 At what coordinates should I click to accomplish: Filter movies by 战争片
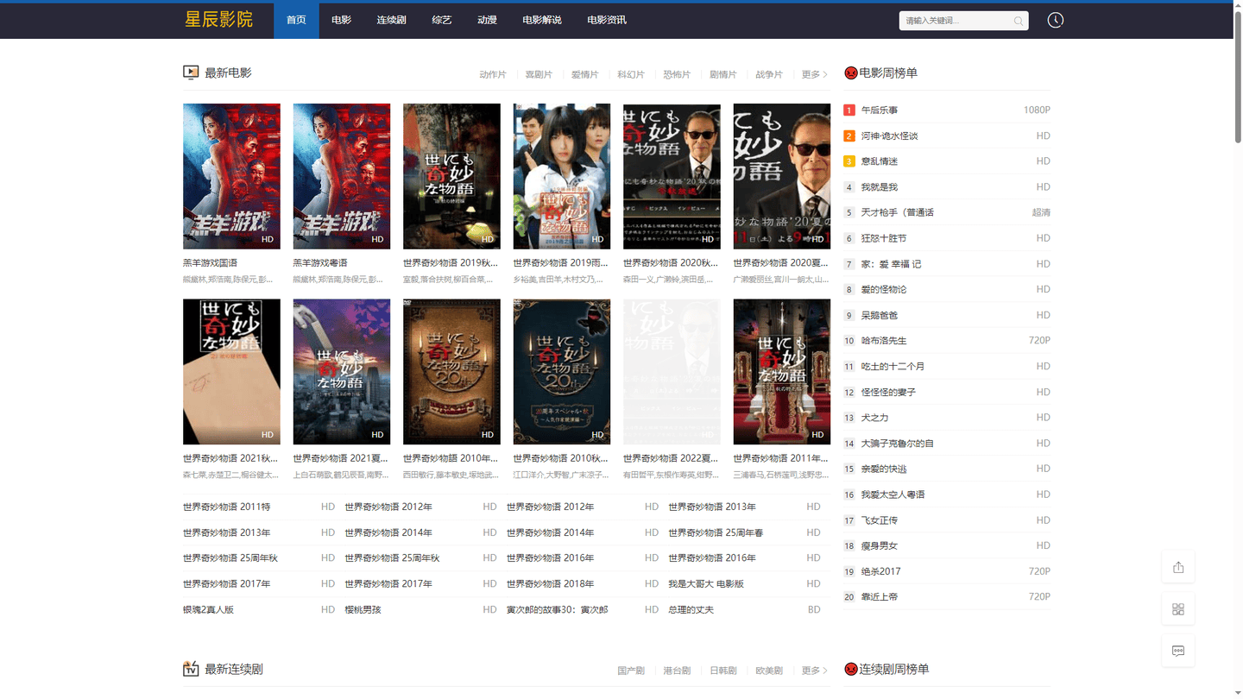point(769,74)
